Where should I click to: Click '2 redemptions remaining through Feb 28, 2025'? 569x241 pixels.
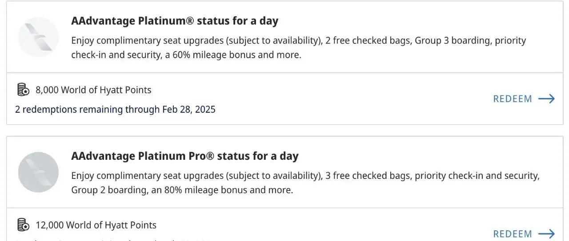pos(115,109)
